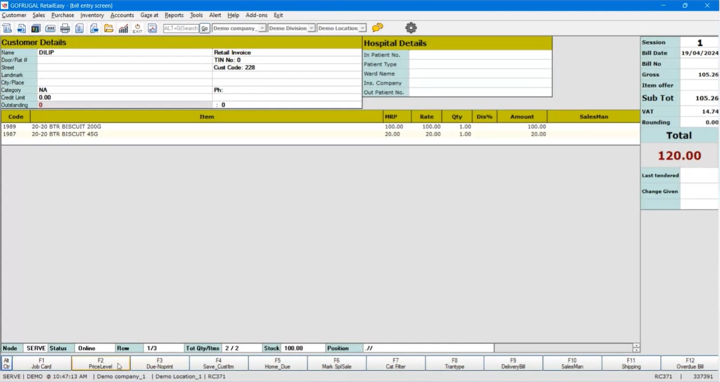
Task: Click the dark customer screen toolbar icon
Action: pyautogui.click(x=36, y=28)
